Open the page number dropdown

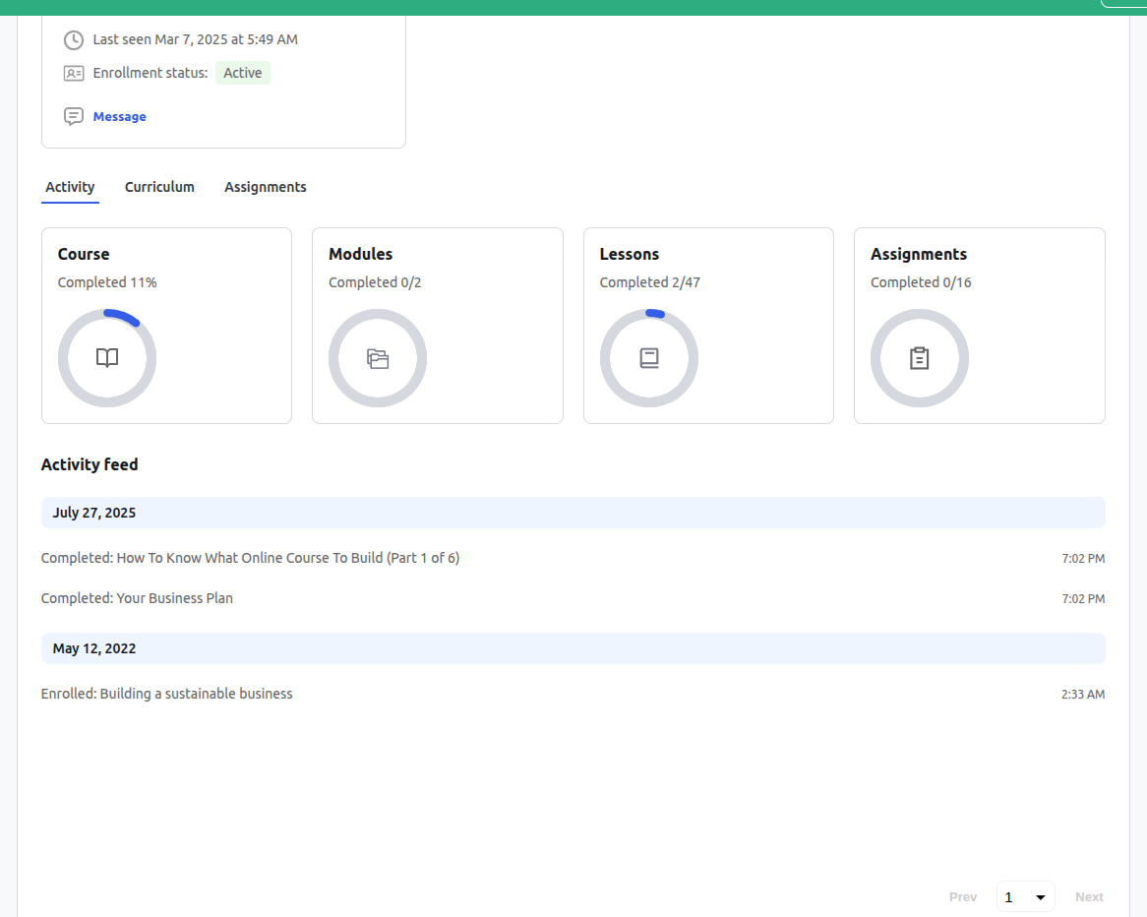pos(1026,896)
